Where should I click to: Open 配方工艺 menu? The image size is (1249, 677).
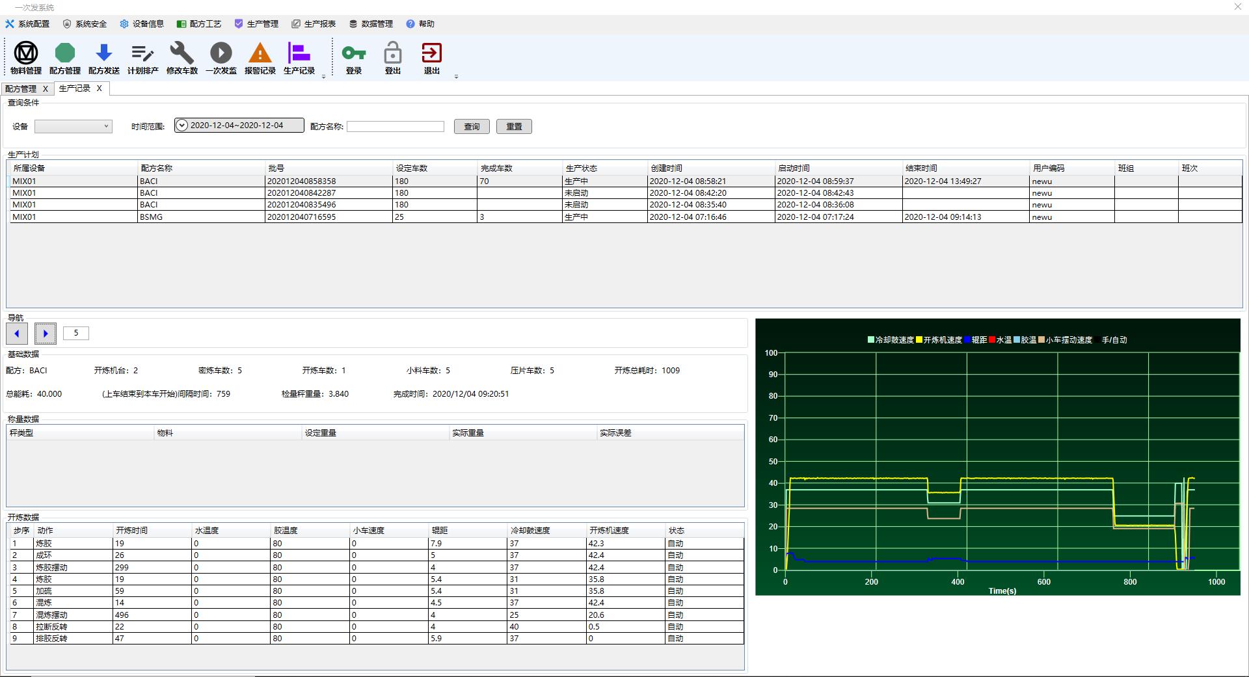tap(199, 24)
